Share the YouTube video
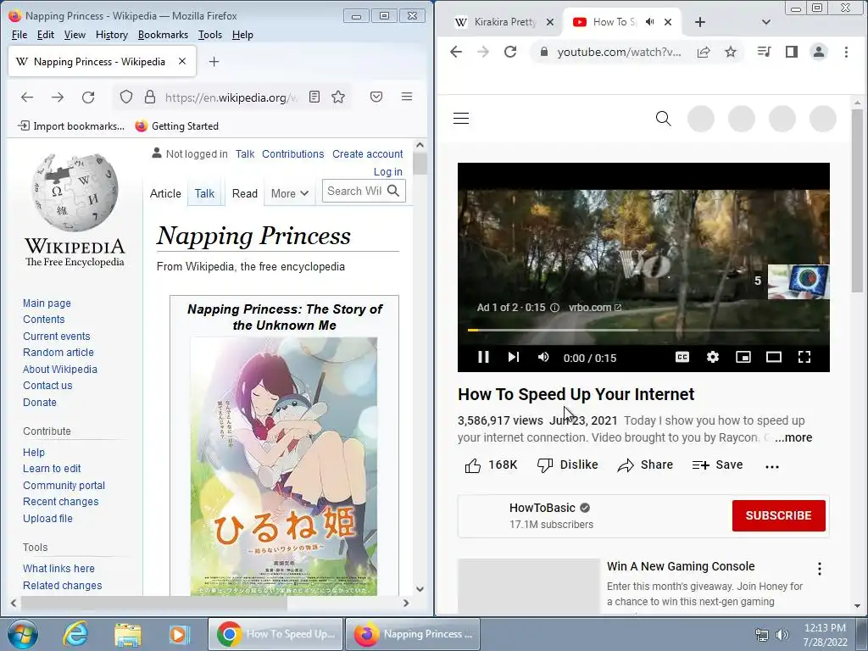Screen dimensions: 868x651 645,465
